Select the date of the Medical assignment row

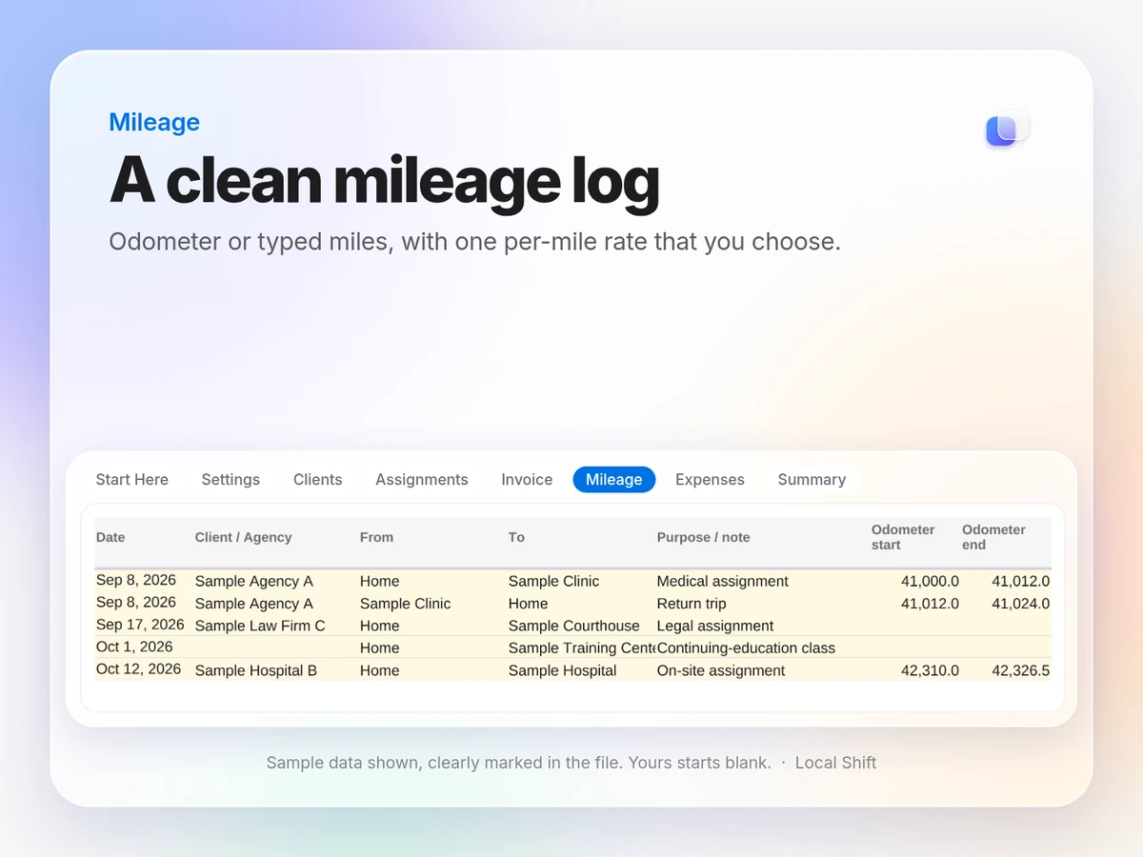[x=136, y=580]
